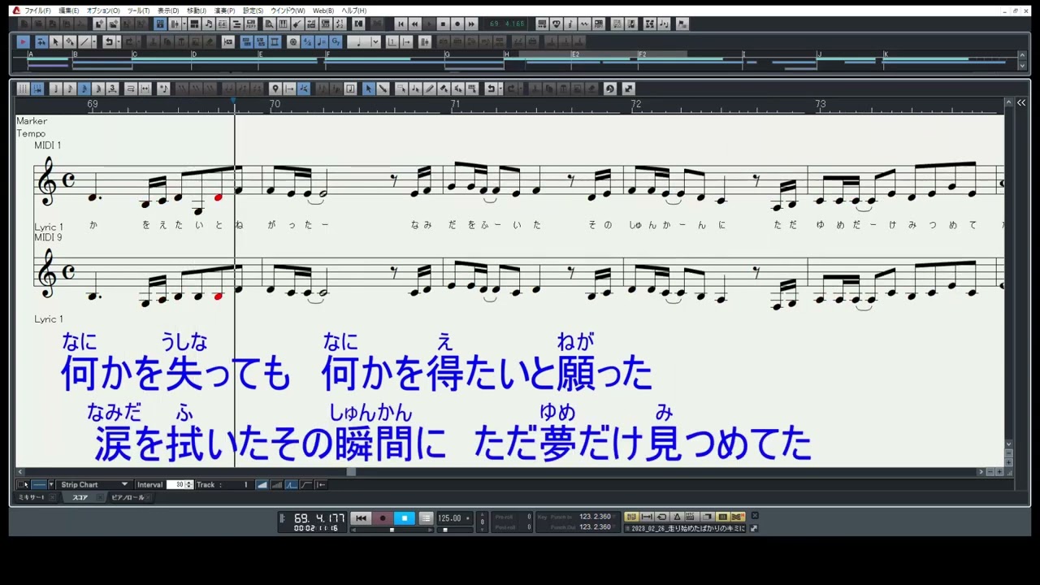Toggle the metronome icon in bottom-right panel
Image resolution: width=1040 pixels, height=585 pixels.
[677, 517]
